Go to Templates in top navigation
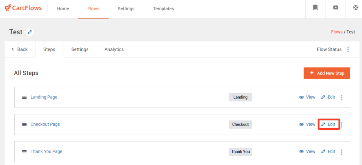362x165 pixels. [x=163, y=9]
